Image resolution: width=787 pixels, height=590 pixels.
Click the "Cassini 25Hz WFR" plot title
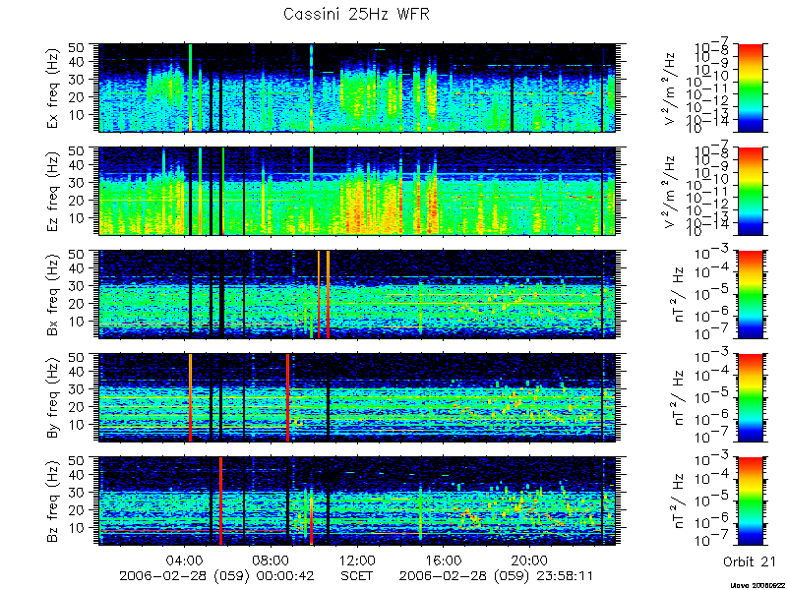tap(356, 14)
